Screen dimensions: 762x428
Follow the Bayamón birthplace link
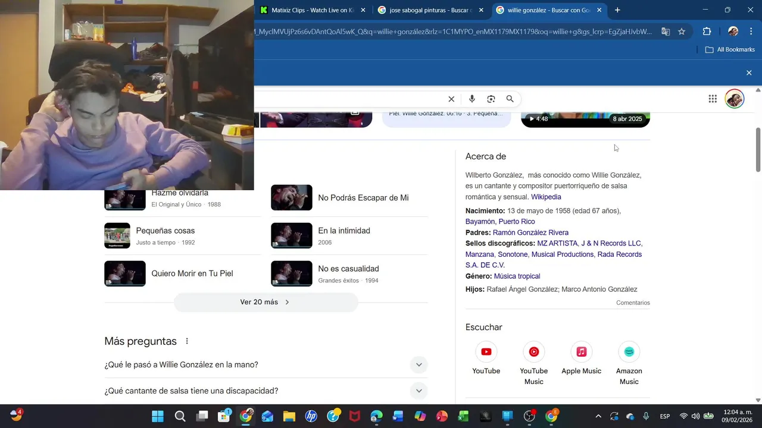click(x=480, y=222)
